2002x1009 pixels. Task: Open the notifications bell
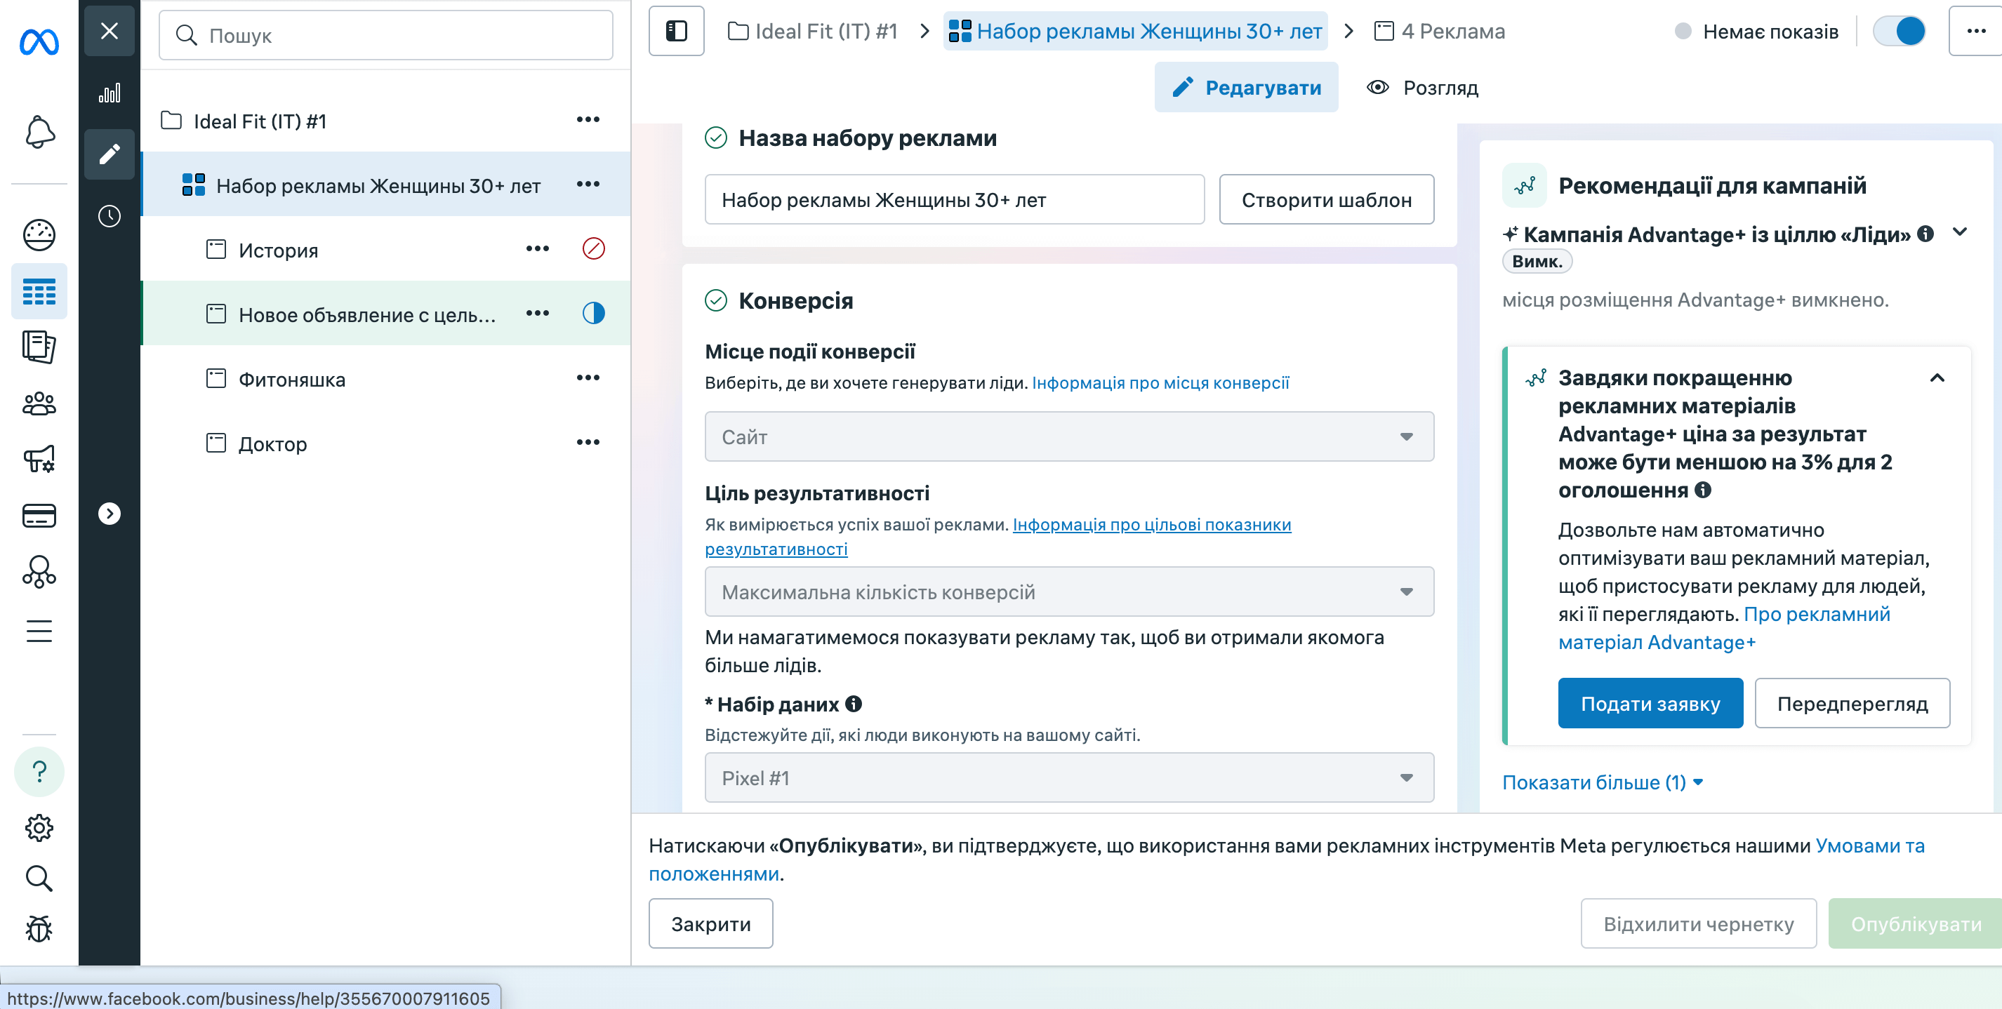[x=39, y=132]
